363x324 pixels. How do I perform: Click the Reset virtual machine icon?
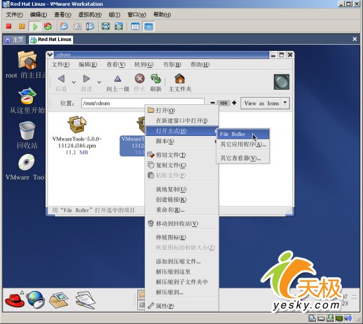(48, 26)
